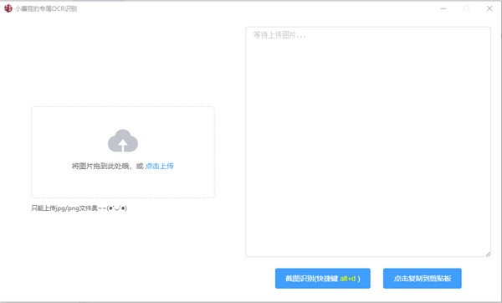This screenshot has height=303, width=502.
Task: Click the text area resize handle
Action: (488, 254)
